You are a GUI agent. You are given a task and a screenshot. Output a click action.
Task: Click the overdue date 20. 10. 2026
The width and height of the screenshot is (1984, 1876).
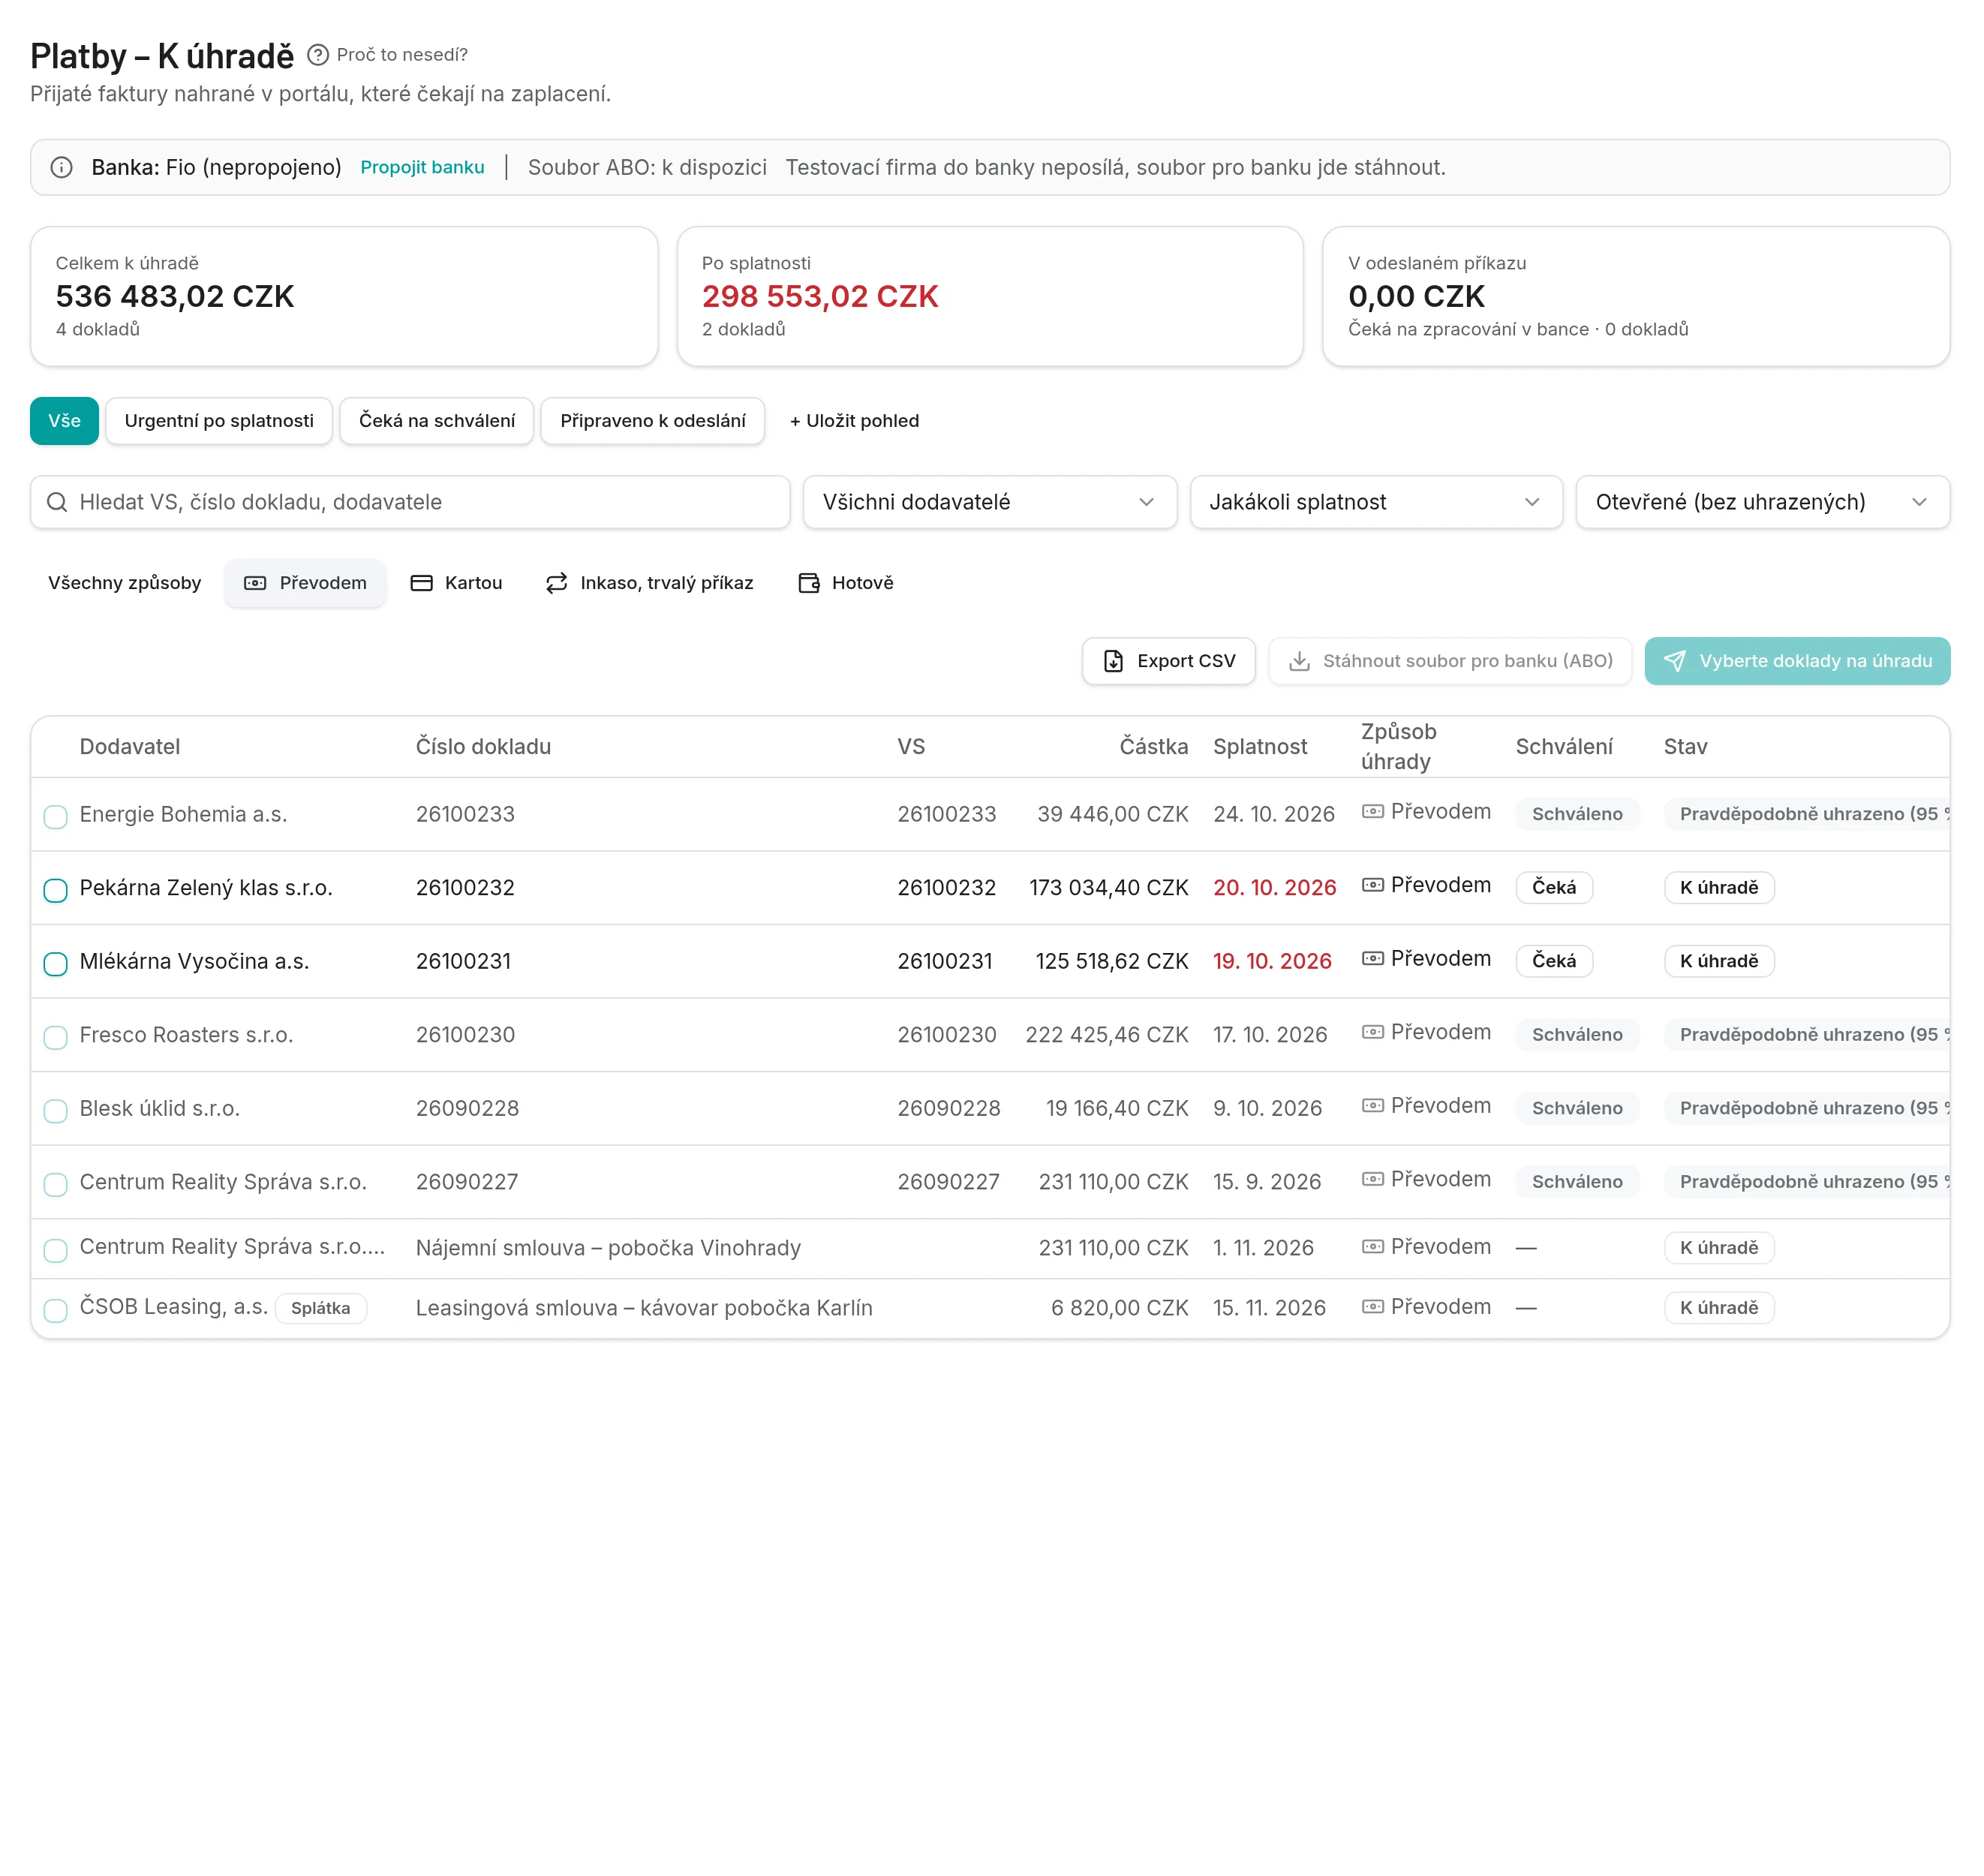[x=1274, y=888]
